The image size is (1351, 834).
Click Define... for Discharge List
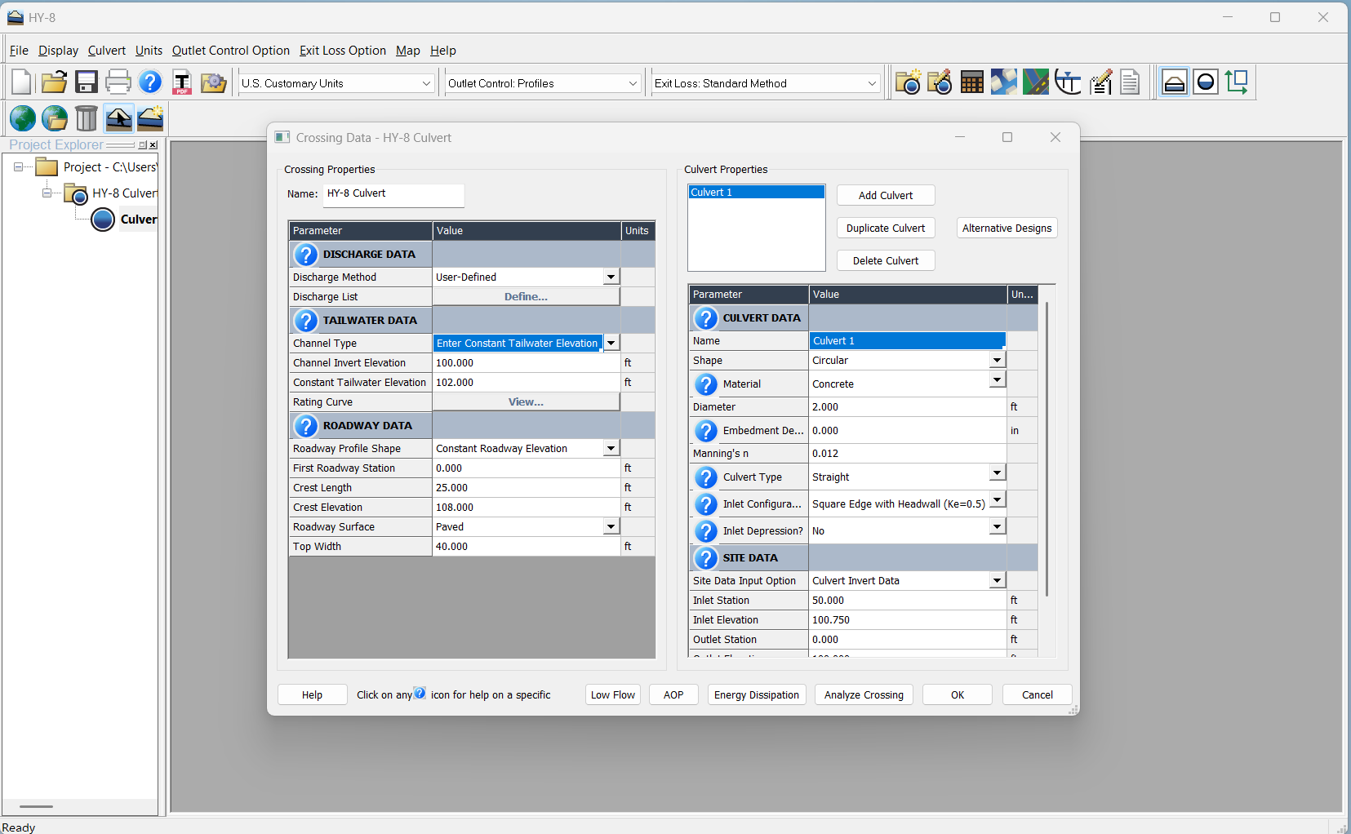tap(526, 297)
